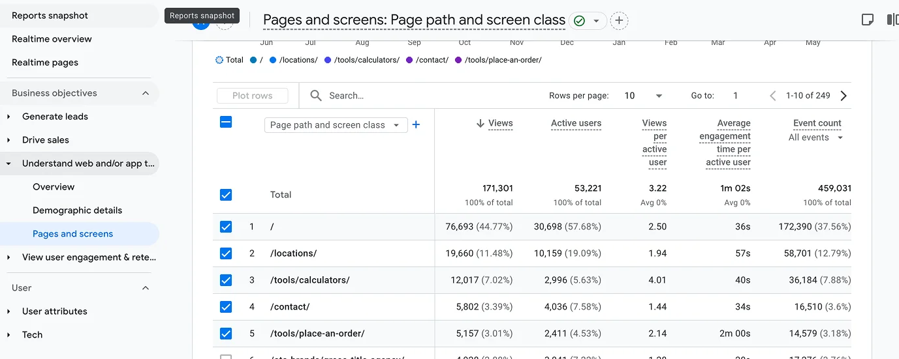
Task: Open the Realtime overview report
Action: click(52, 39)
